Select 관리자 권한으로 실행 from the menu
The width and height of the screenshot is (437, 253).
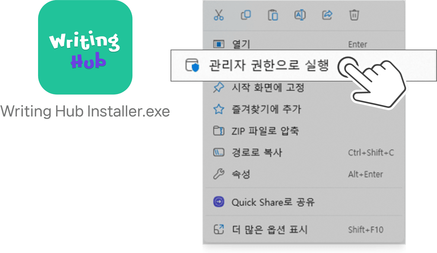click(269, 65)
